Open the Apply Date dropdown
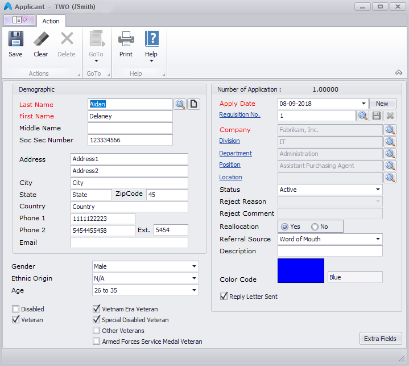Screen dimensions: 409x366 pos(363,104)
